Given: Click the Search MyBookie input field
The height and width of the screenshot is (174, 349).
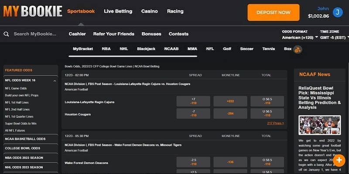Looking at the screenshot, I should pos(35,34).
